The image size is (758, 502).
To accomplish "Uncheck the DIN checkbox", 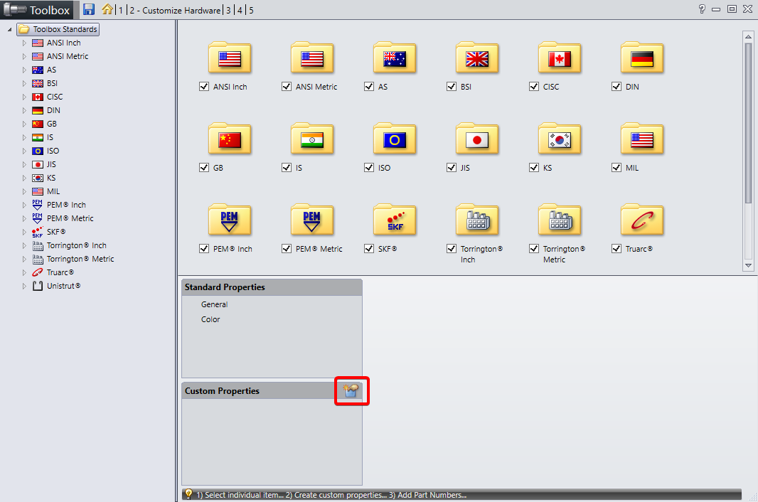I will pos(616,86).
